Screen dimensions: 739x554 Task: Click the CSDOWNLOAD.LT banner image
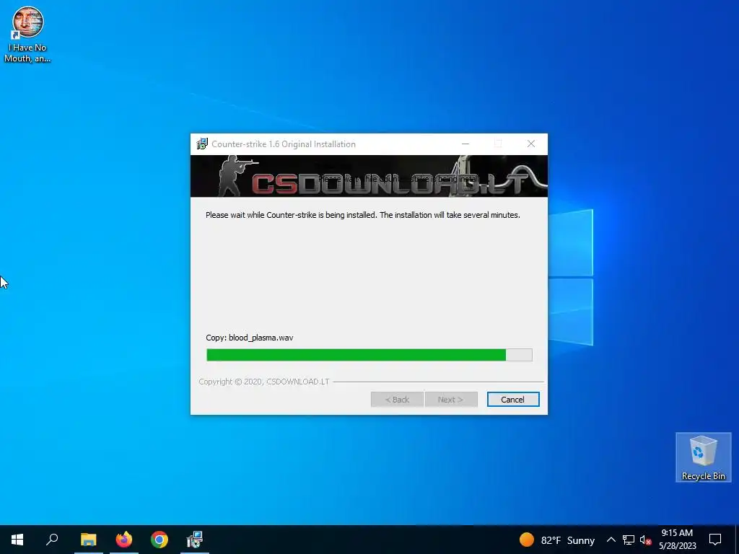pyautogui.click(x=369, y=176)
